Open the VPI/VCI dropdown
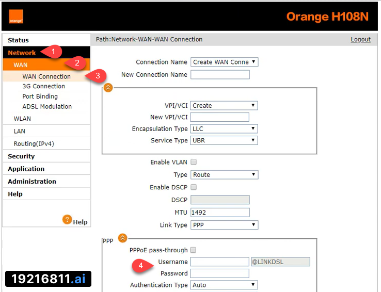 [x=224, y=105]
